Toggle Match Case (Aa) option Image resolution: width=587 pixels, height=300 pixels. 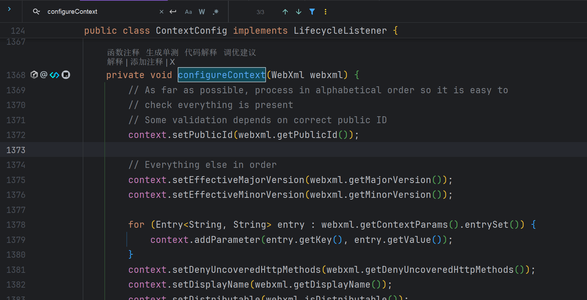pos(188,12)
